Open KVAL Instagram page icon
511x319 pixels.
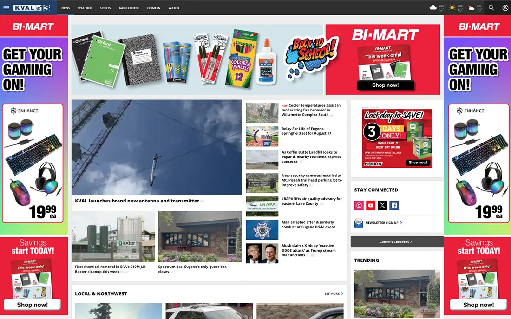point(359,205)
